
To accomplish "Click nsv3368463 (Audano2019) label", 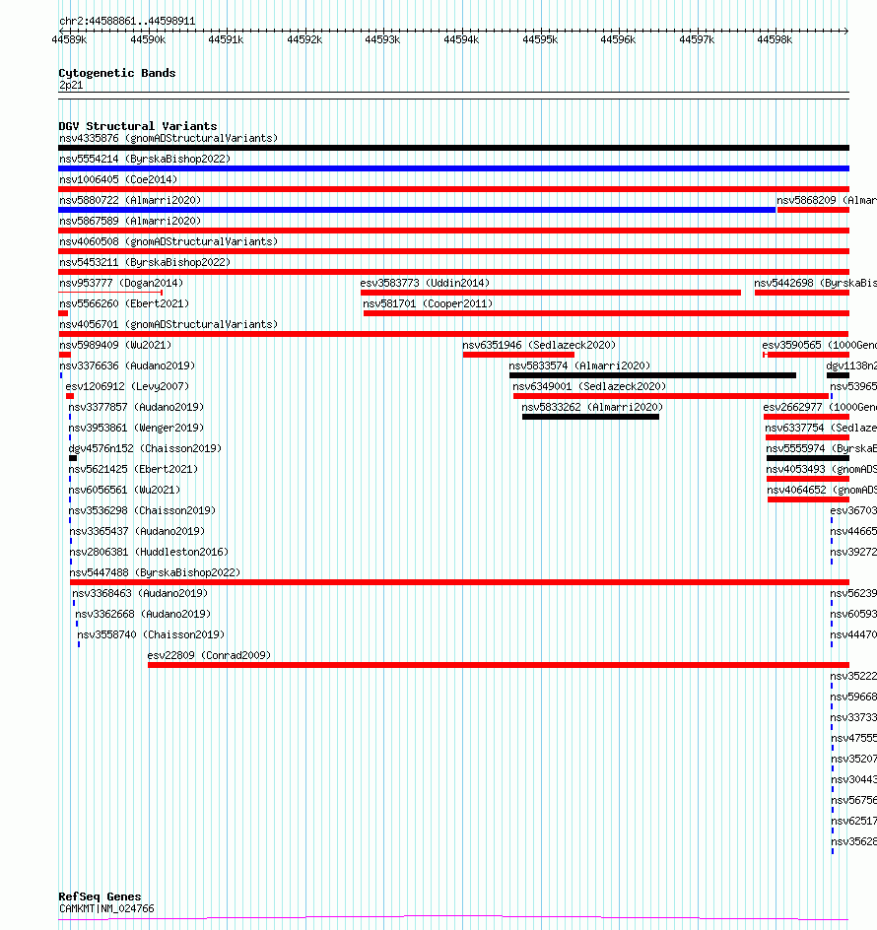I will (140, 594).
